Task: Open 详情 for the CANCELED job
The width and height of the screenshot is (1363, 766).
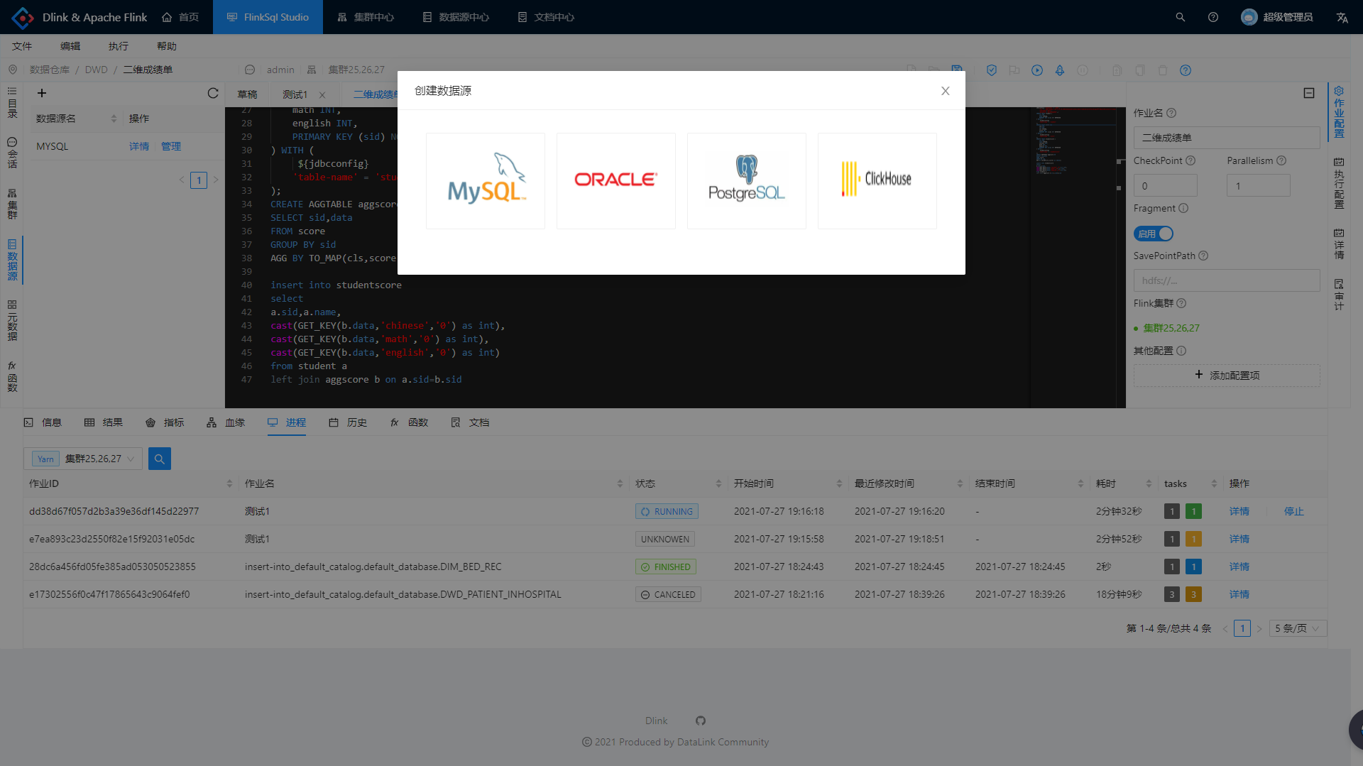Action: click(1239, 594)
